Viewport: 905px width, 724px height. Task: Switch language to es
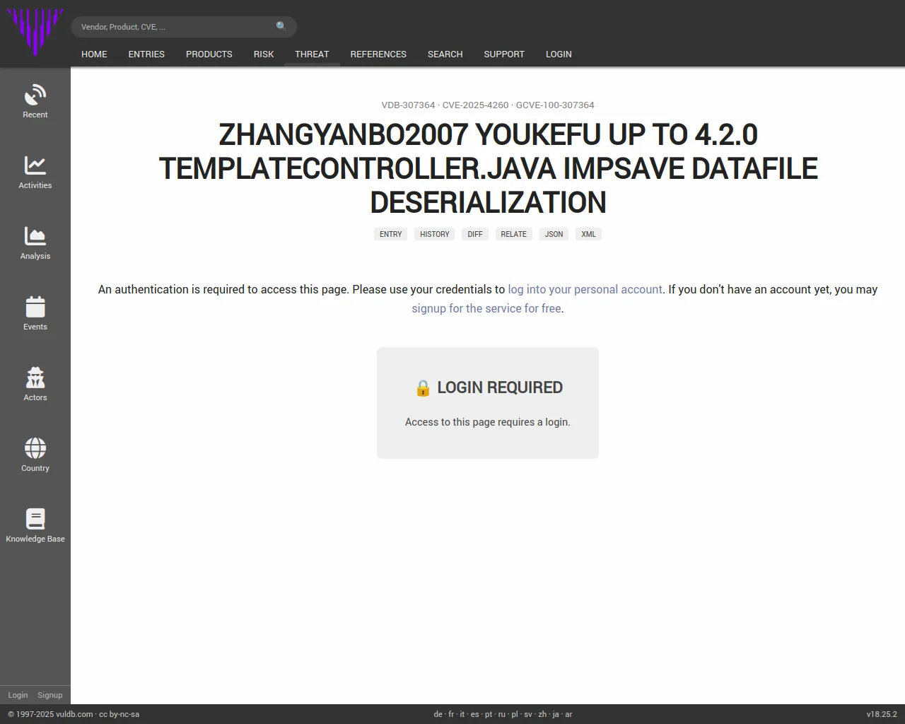(475, 714)
